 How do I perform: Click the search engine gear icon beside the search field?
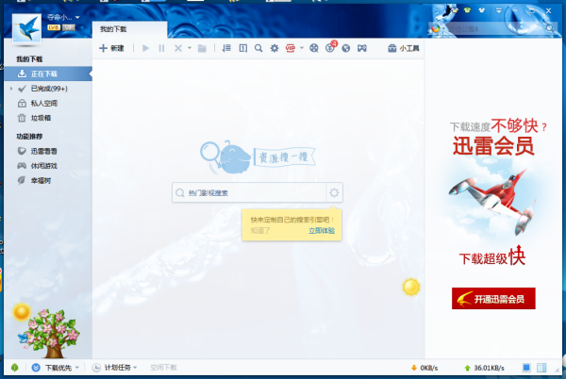[334, 193]
